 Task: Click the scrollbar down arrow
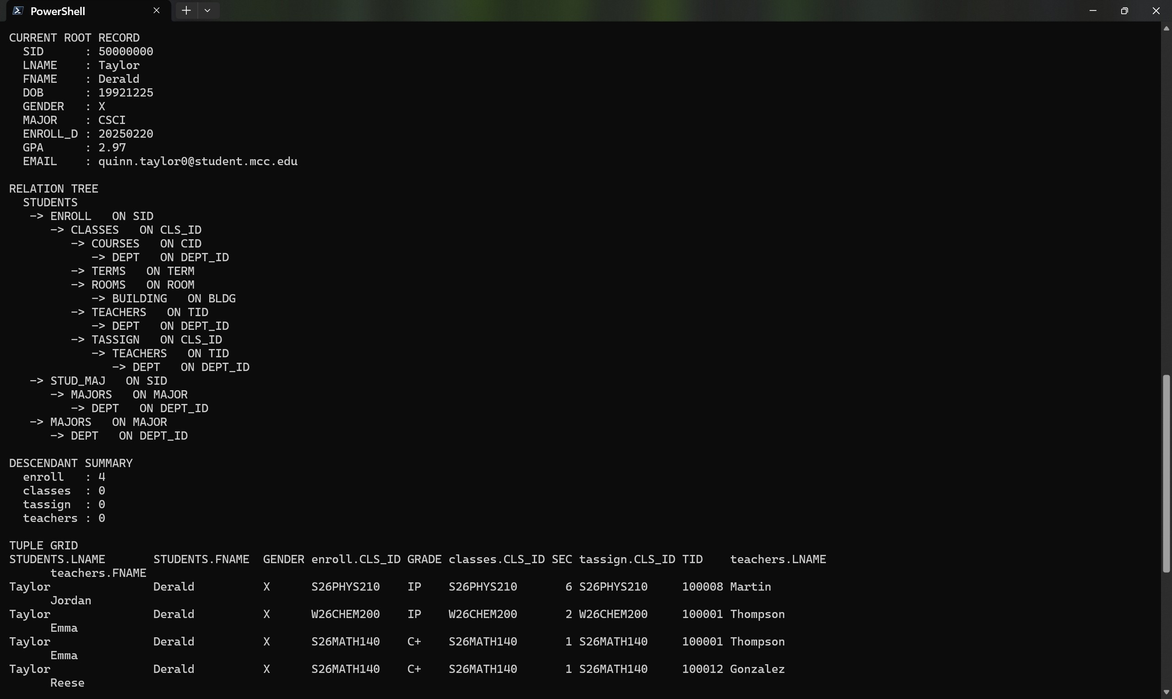pyautogui.click(x=1167, y=692)
